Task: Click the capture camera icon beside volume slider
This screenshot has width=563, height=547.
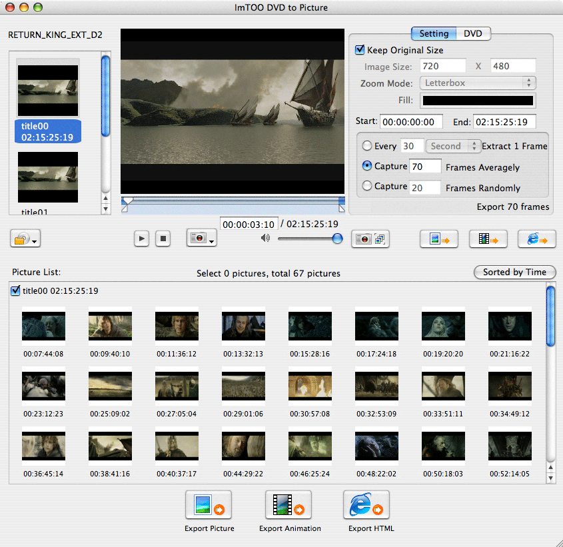Action: pyautogui.click(x=363, y=239)
